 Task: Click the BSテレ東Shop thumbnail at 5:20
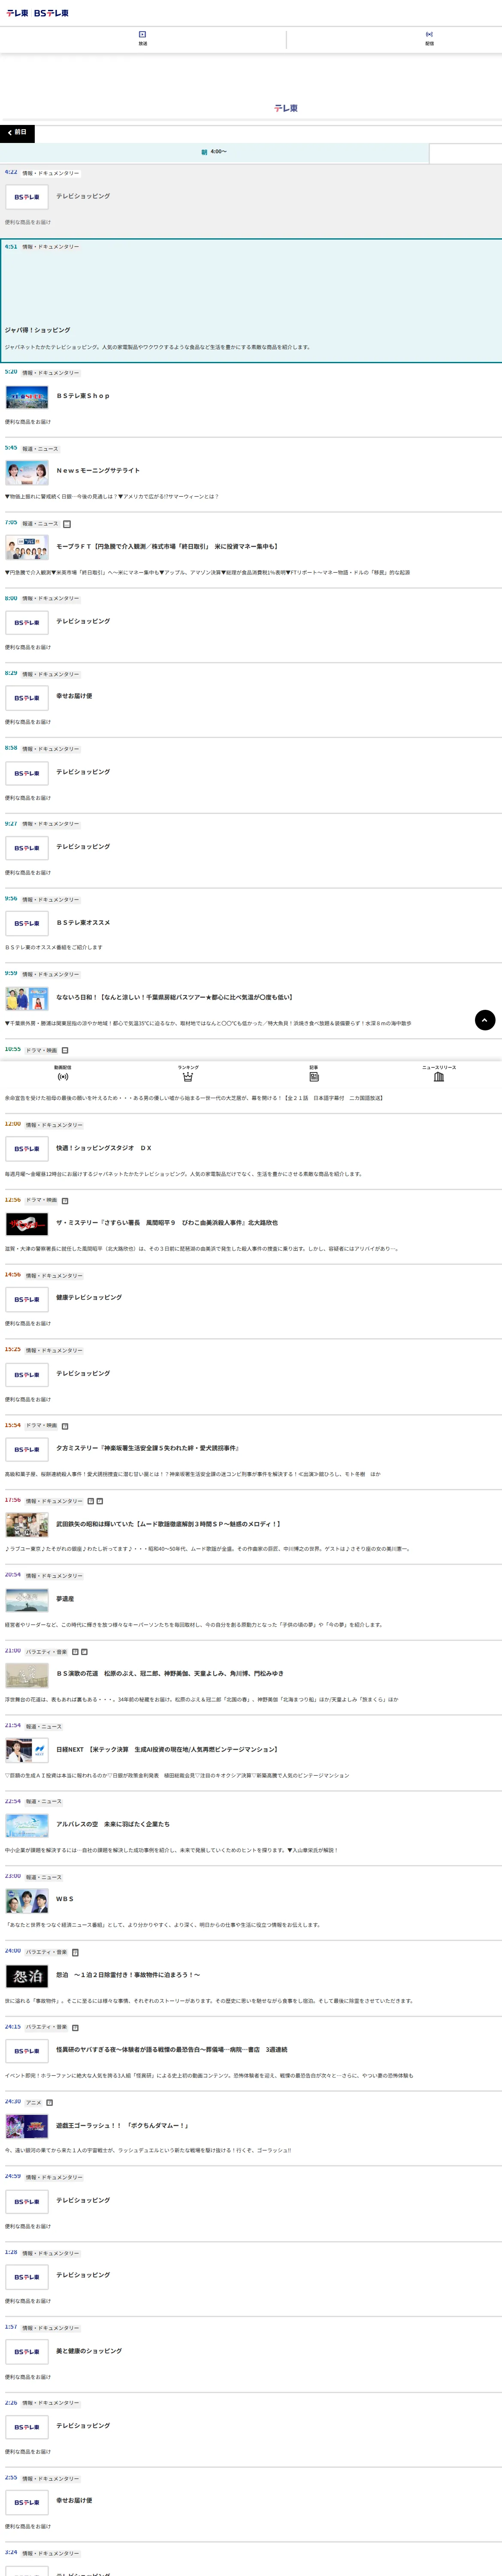(x=27, y=397)
